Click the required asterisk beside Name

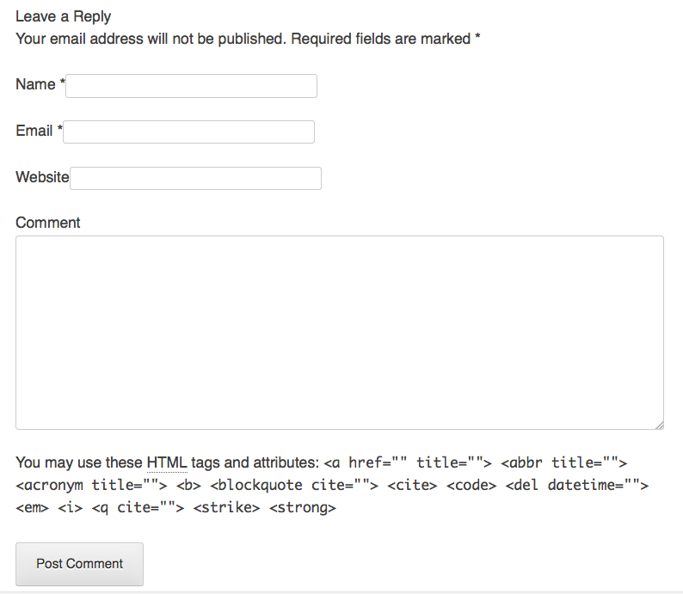(62, 84)
